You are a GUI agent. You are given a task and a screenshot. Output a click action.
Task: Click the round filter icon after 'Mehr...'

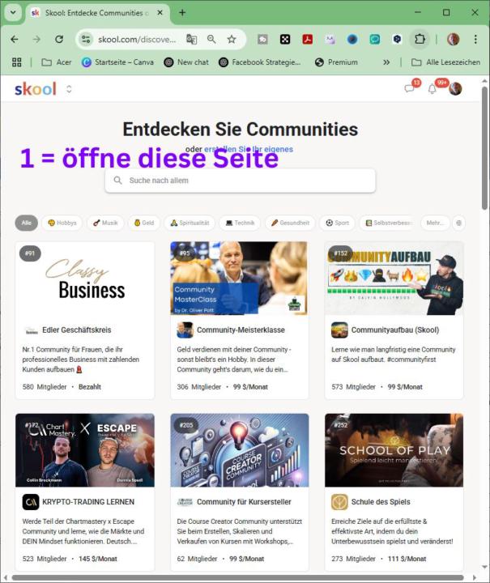[458, 223]
